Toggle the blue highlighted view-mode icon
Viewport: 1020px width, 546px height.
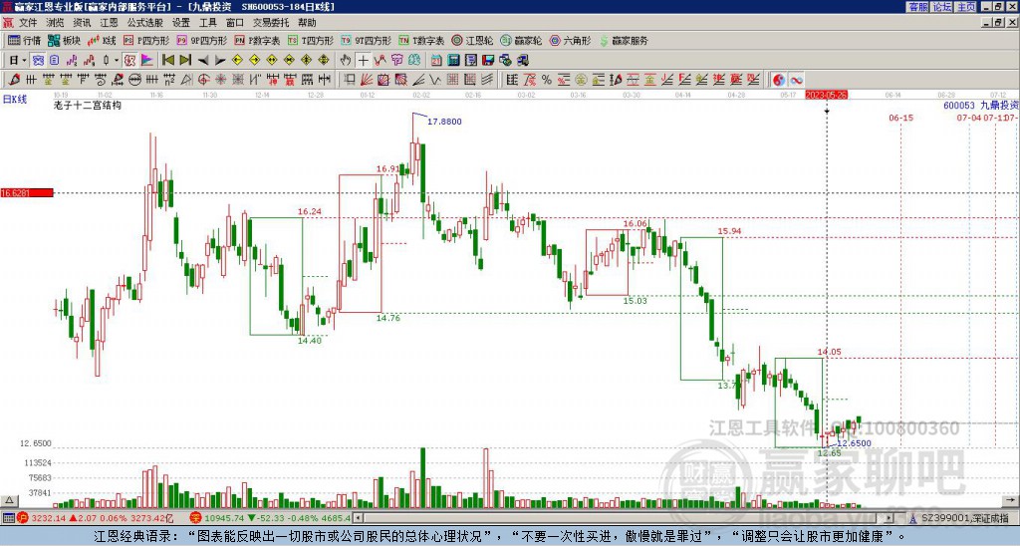37,60
